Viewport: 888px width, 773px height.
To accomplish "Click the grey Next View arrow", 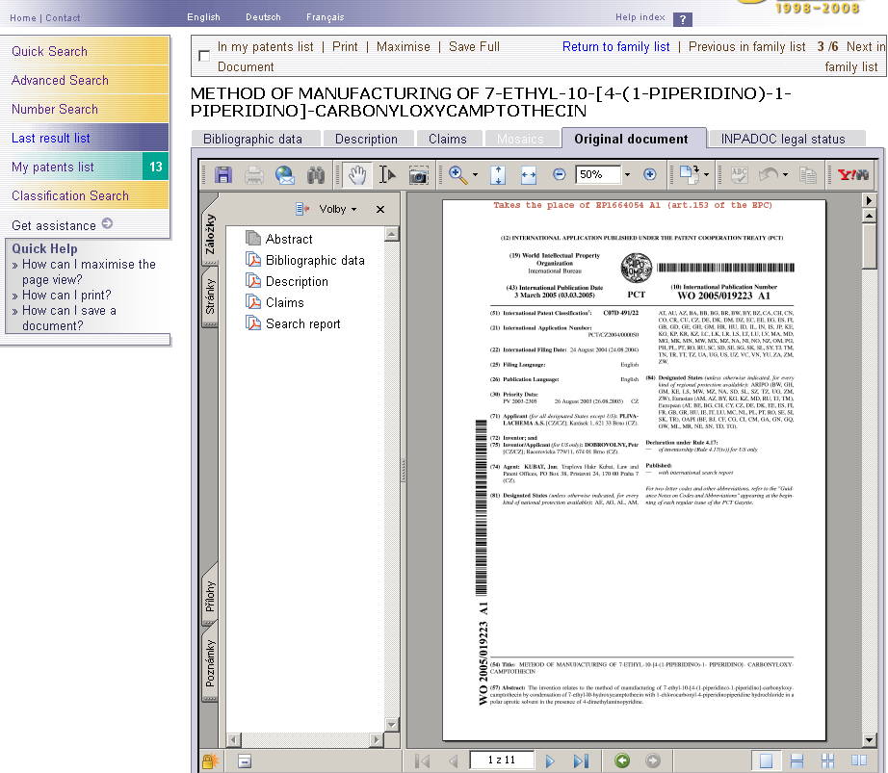I will tap(653, 760).
